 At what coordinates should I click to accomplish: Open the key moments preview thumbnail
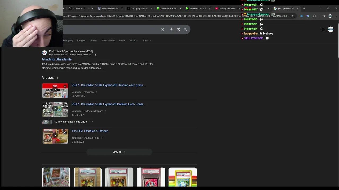47,122
